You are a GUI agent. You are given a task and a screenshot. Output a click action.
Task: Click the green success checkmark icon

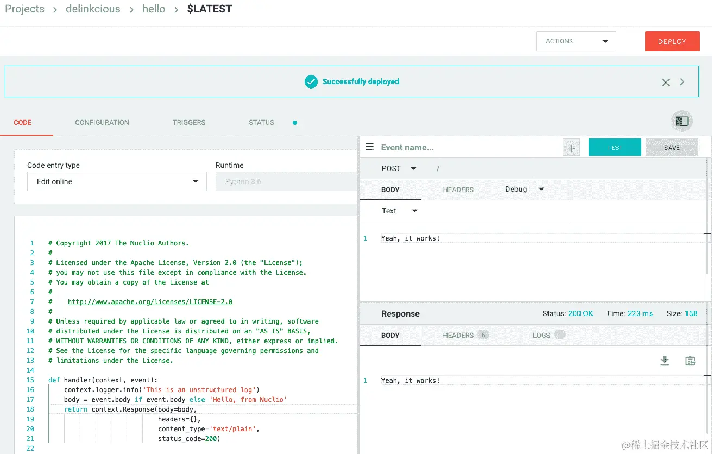tap(311, 82)
